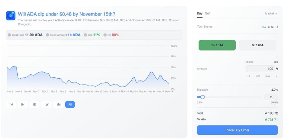Click the Total Bets grey dot icon
The width and height of the screenshot is (285, 140).
[x=9, y=35]
